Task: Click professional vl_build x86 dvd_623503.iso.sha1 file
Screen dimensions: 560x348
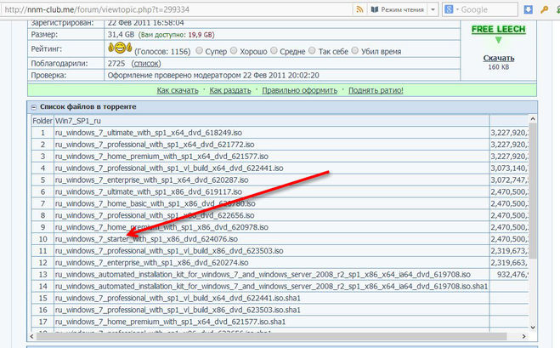Action: click(x=178, y=310)
